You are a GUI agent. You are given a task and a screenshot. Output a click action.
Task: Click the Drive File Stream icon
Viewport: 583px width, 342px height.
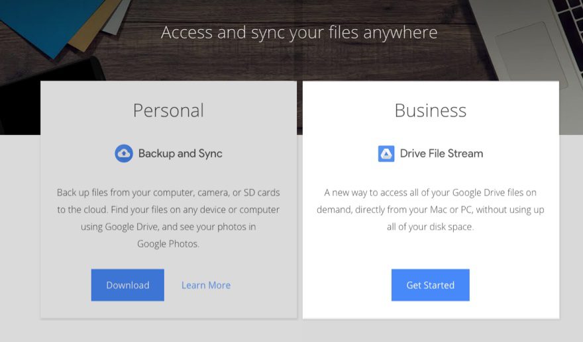386,153
